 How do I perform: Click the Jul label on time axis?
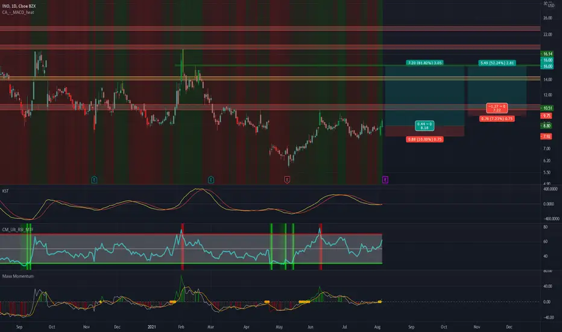point(344,327)
